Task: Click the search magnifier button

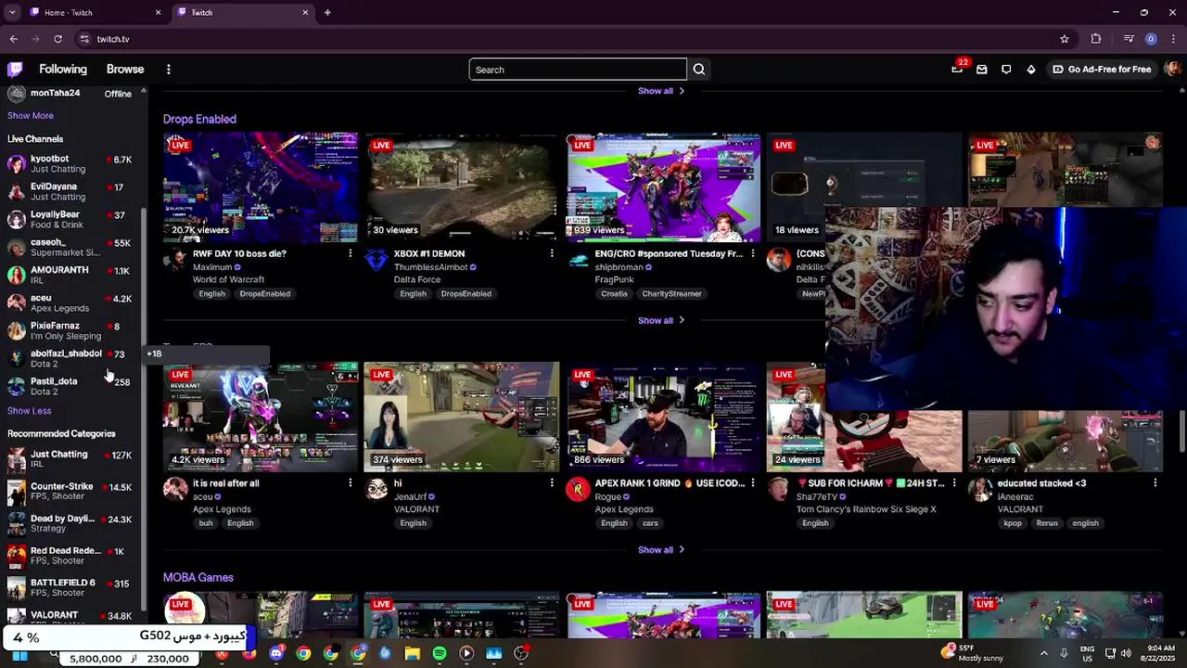Action: [699, 70]
